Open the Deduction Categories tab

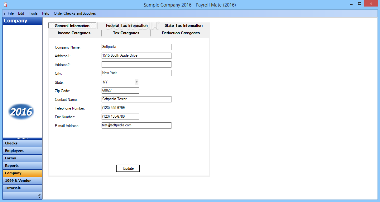point(181,33)
